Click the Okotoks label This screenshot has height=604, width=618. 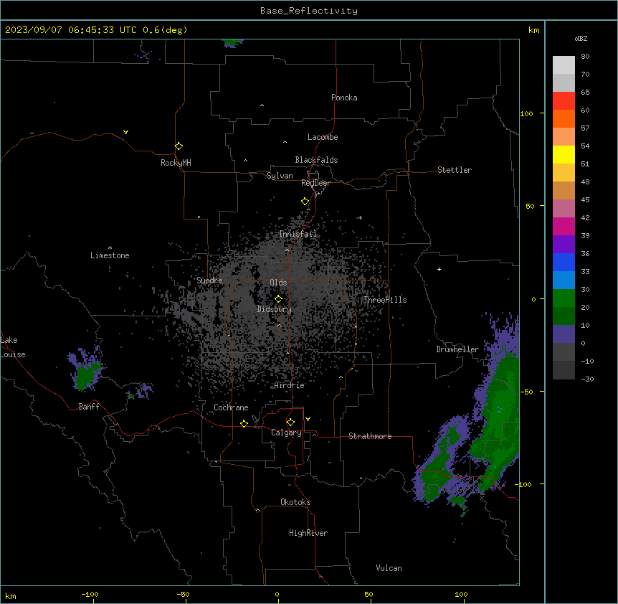(295, 502)
